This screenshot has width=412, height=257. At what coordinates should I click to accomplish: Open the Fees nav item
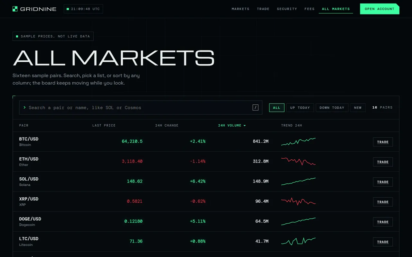tap(309, 9)
